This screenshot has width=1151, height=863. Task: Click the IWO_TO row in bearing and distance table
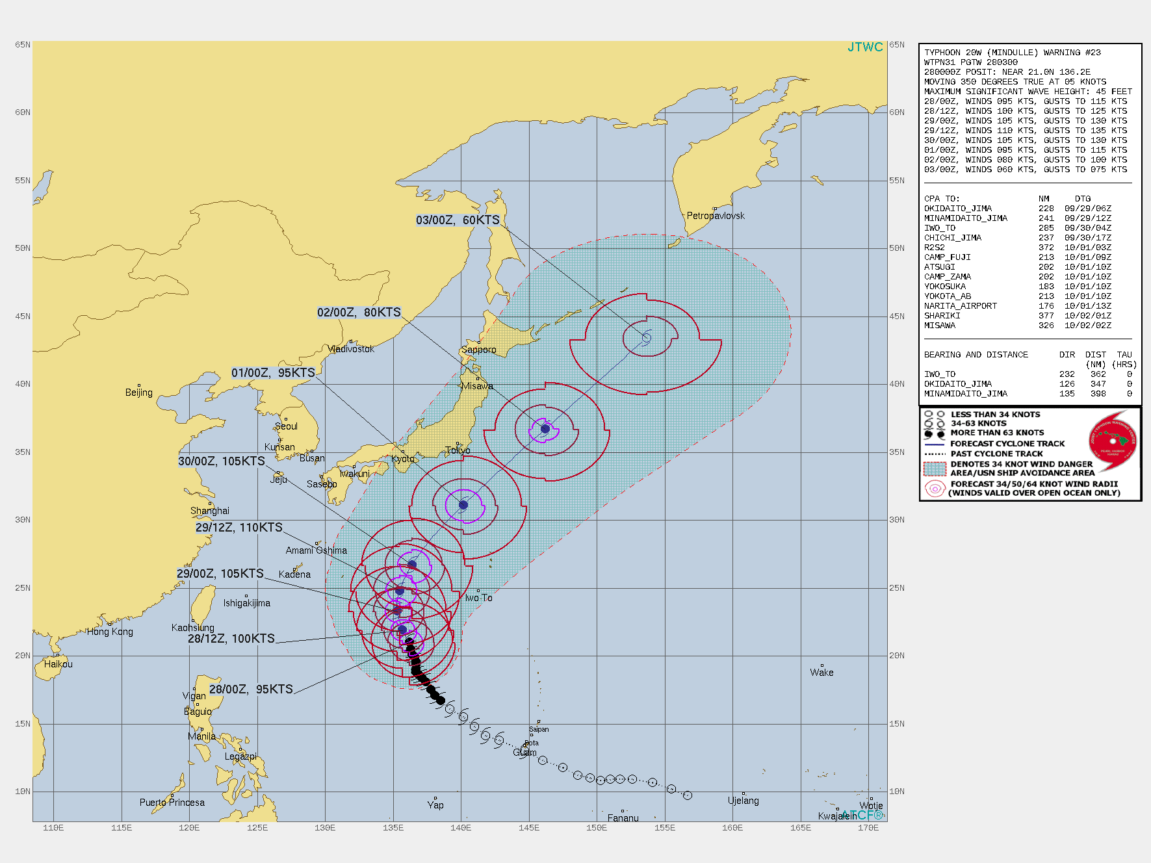[1028, 374]
